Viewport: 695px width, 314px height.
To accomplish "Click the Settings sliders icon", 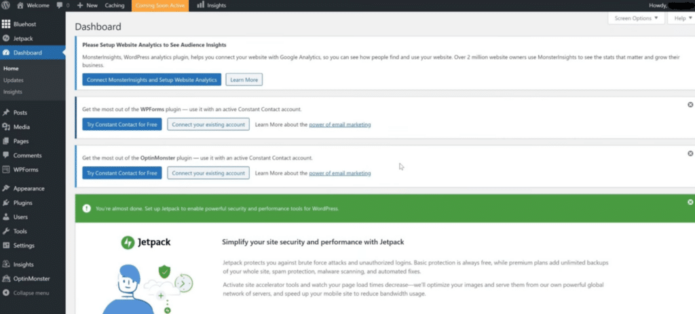I will click(x=5, y=246).
